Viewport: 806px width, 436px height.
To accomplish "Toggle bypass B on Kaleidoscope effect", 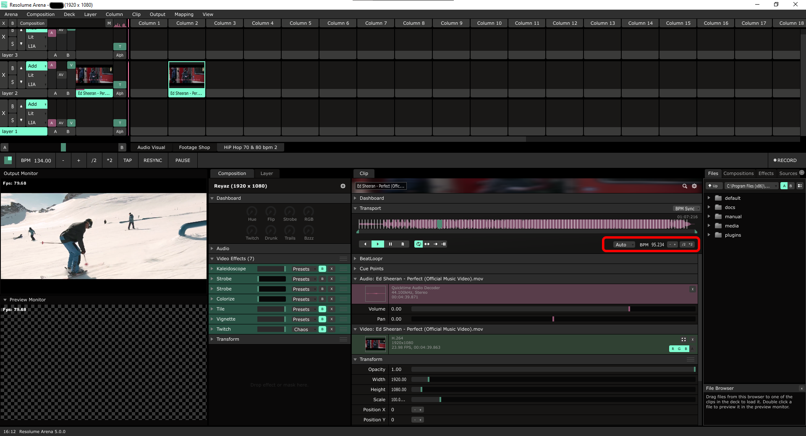I will [x=322, y=269].
